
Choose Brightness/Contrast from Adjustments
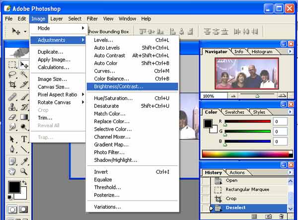click(133, 86)
